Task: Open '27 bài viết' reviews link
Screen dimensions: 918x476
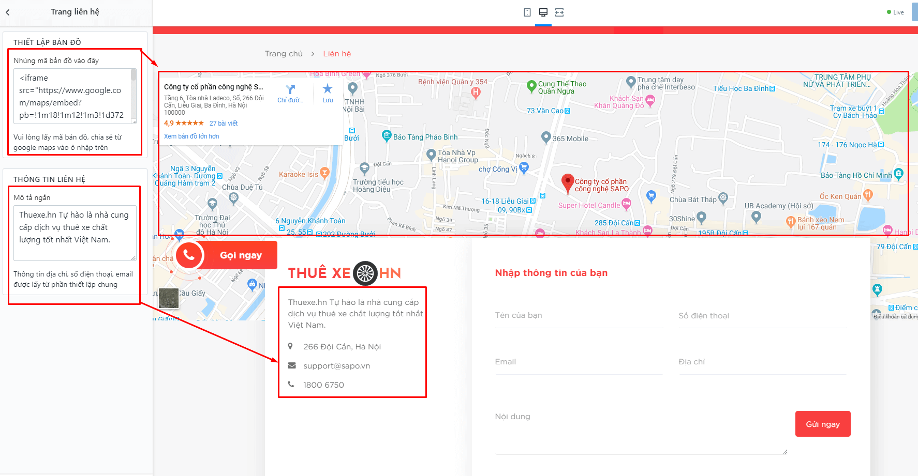Action: [224, 124]
